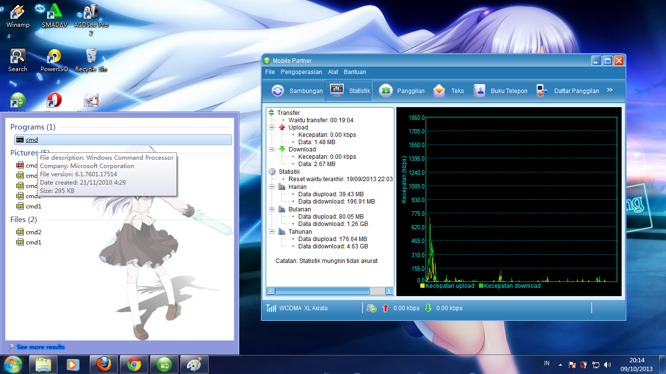Open the Pengoperasian menu
666x374 pixels.
pyautogui.click(x=301, y=72)
